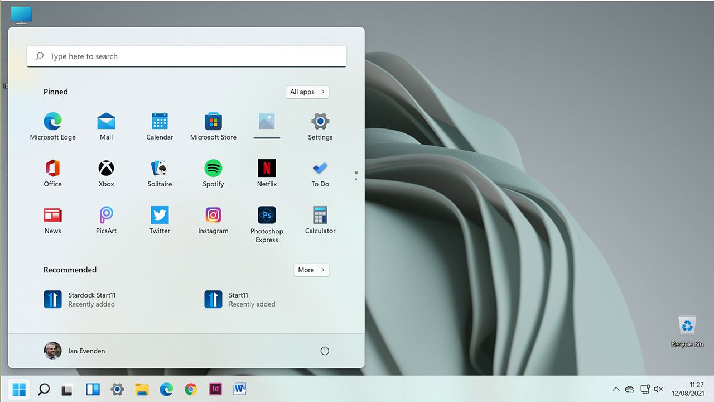Select the Recycle Bin desktop icon
The width and height of the screenshot is (714, 402).
tap(687, 332)
